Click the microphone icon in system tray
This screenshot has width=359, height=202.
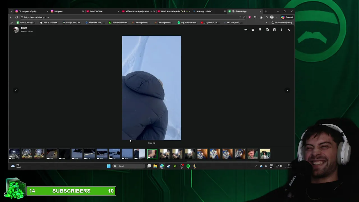tap(266, 166)
